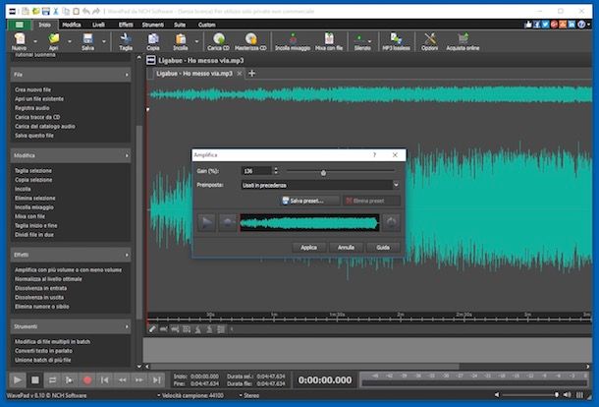Click Applica in Amplifica dialog
Viewport: 599px width, 407px height.
click(x=308, y=248)
